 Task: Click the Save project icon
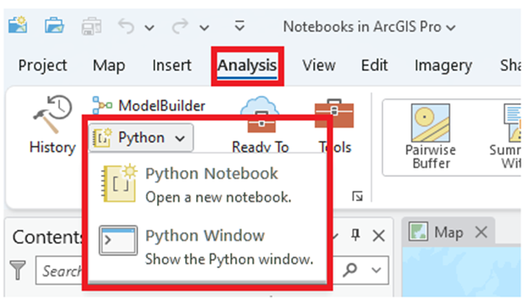coord(91,26)
